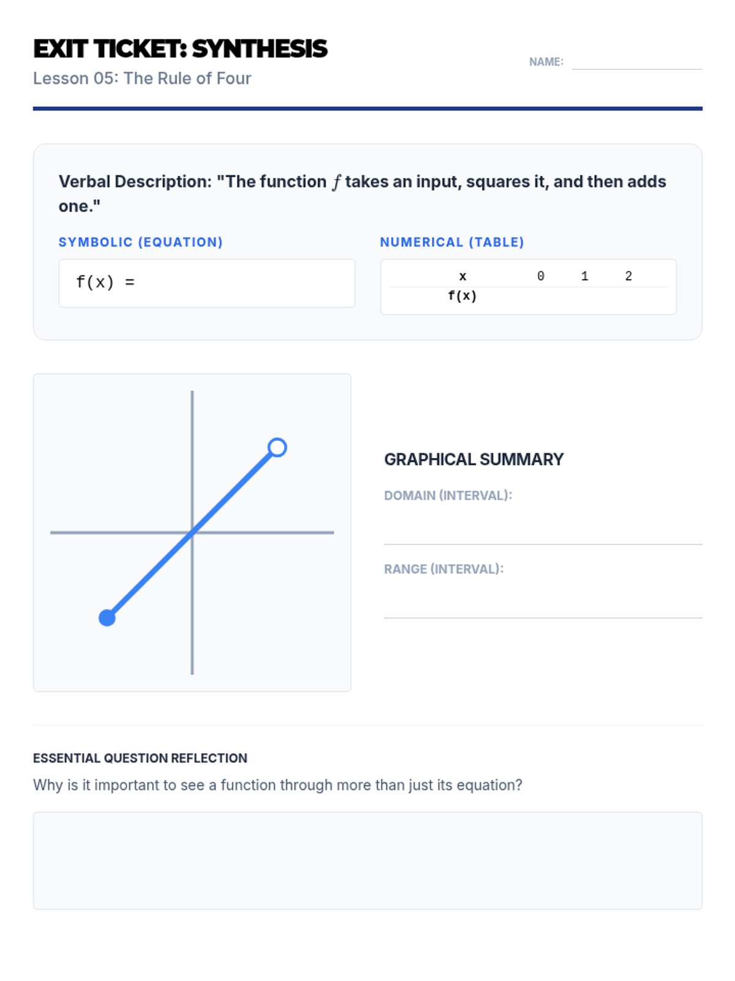The image size is (735, 981).
Task: Click the filled dot endpoint on the graph
Action: pos(107,617)
